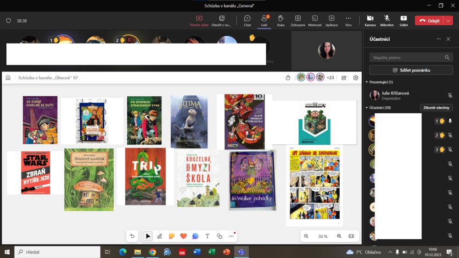Screen dimensions: 459x258
Task: Select the Jiří Wolker pohádky cover
Action: [x=252, y=180]
